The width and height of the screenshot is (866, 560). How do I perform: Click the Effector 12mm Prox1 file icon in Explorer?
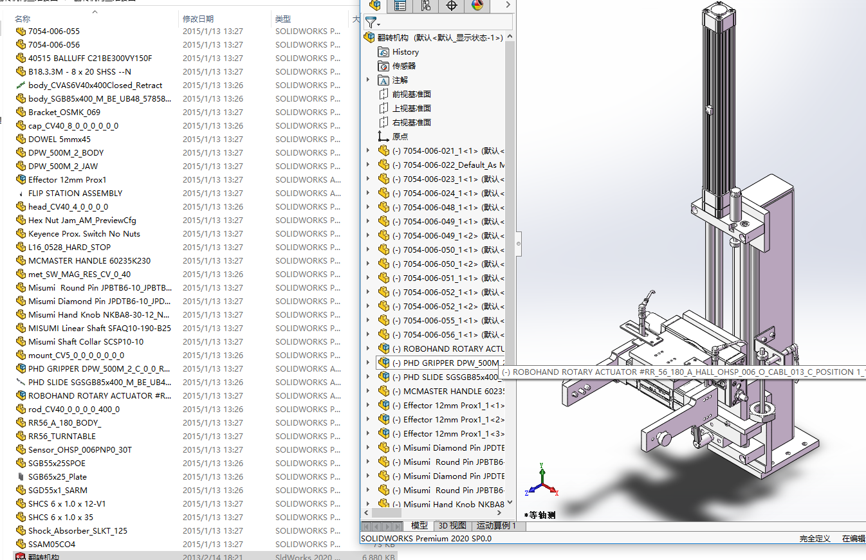click(21, 180)
